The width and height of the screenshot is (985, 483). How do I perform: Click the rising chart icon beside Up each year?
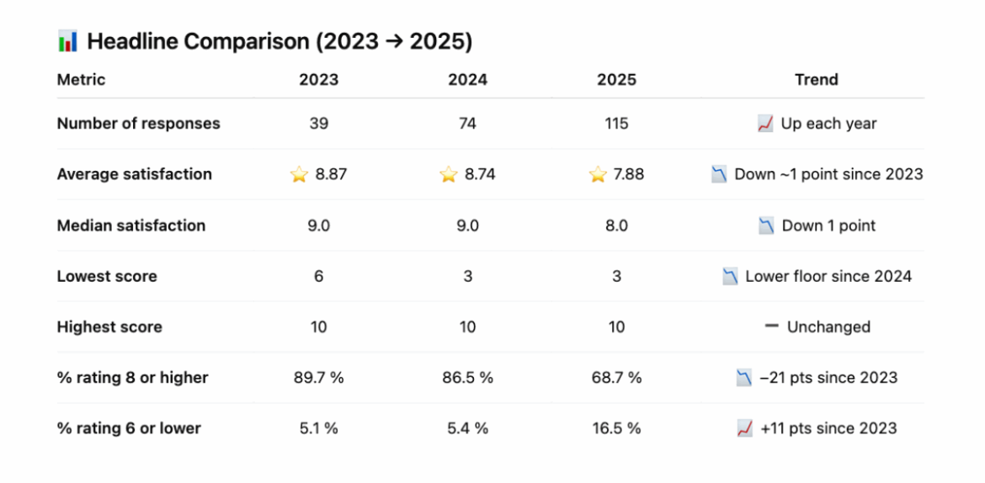point(765,125)
